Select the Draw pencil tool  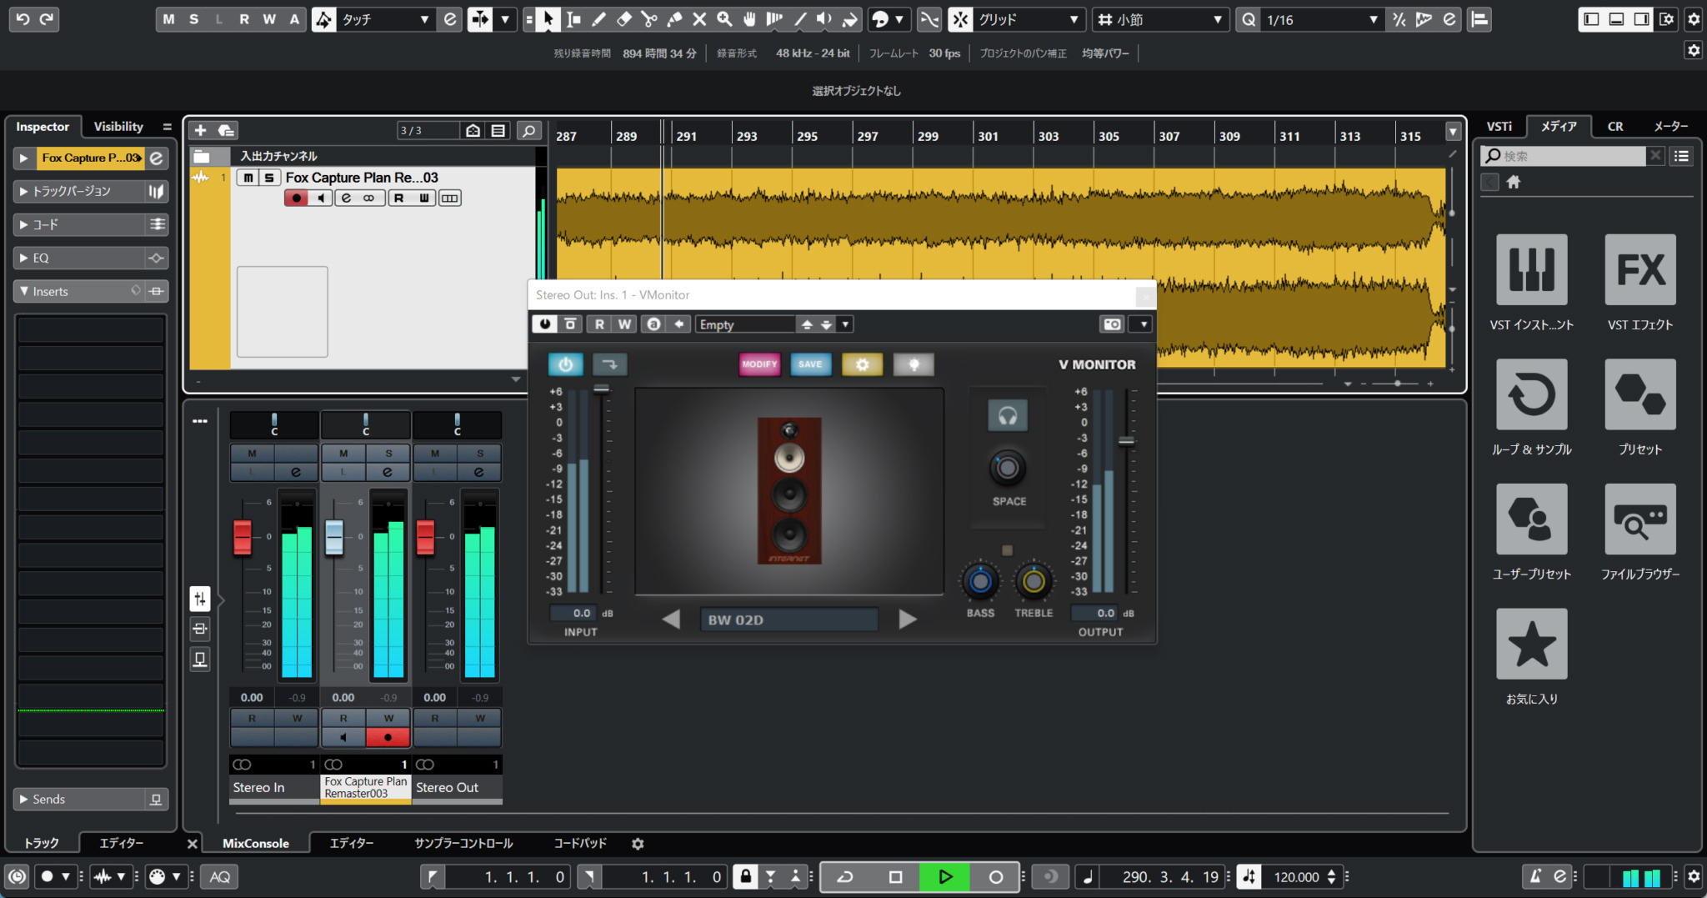pos(598,19)
